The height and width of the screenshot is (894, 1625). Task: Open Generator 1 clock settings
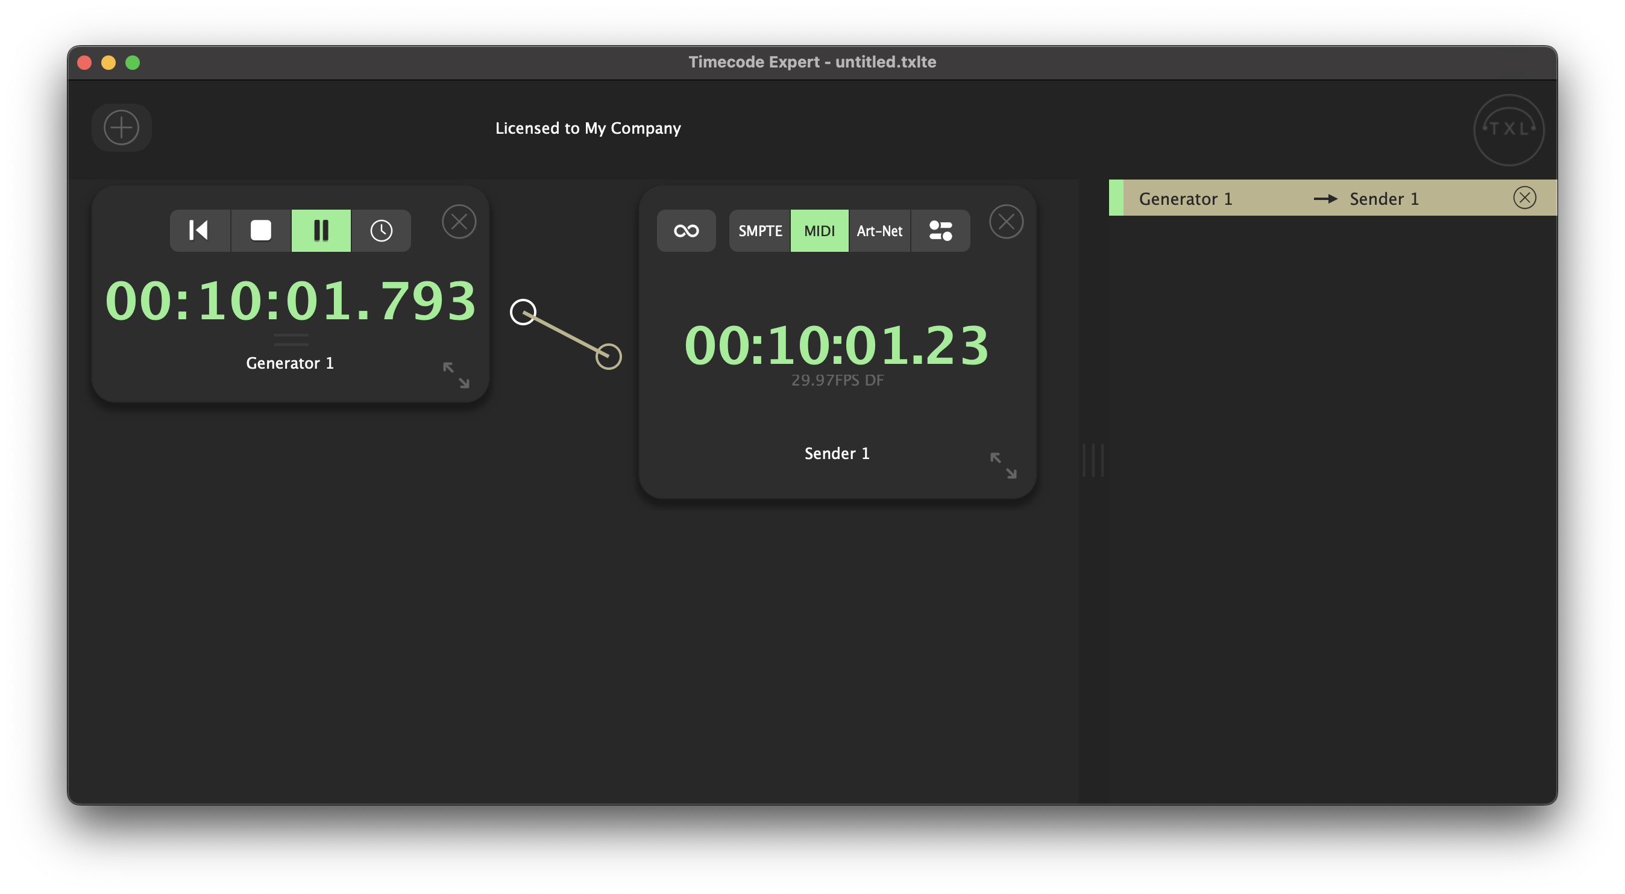[x=381, y=231]
